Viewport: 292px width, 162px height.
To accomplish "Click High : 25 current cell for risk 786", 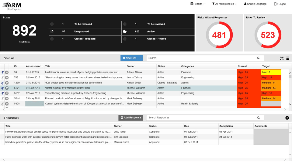I will click(x=249, y=77).
